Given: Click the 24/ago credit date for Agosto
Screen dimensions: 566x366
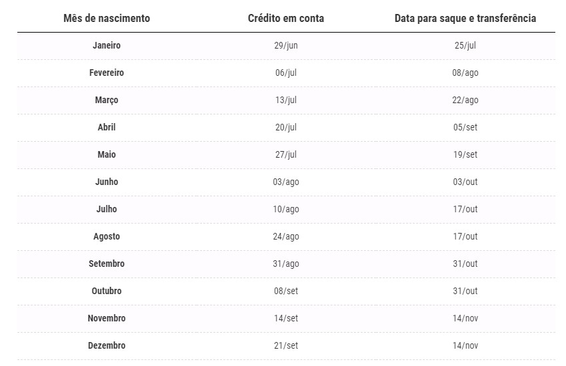Looking at the screenshot, I should [x=286, y=236].
